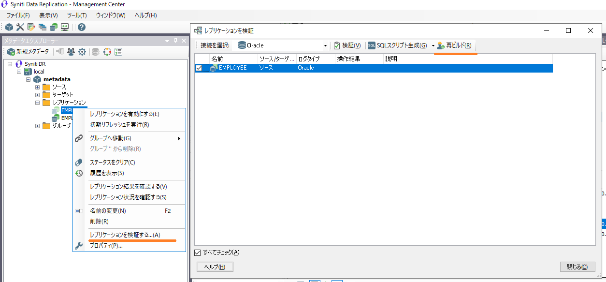The height and width of the screenshot is (282, 606).
Task: Click the New Metadata (新規メタデータ) button
Action: click(x=28, y=52)
